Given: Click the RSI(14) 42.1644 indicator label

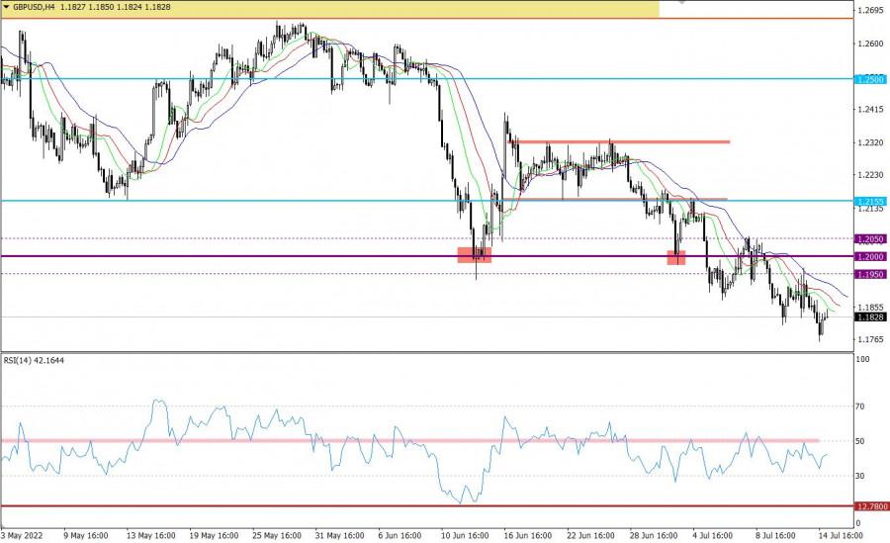Looking at the screenshot, I should point(34,360).
